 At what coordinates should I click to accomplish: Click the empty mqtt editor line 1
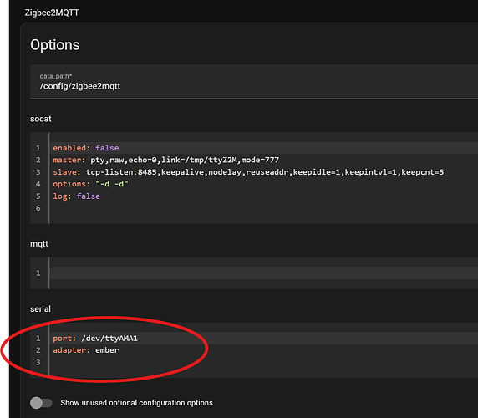tap(264, 273)
